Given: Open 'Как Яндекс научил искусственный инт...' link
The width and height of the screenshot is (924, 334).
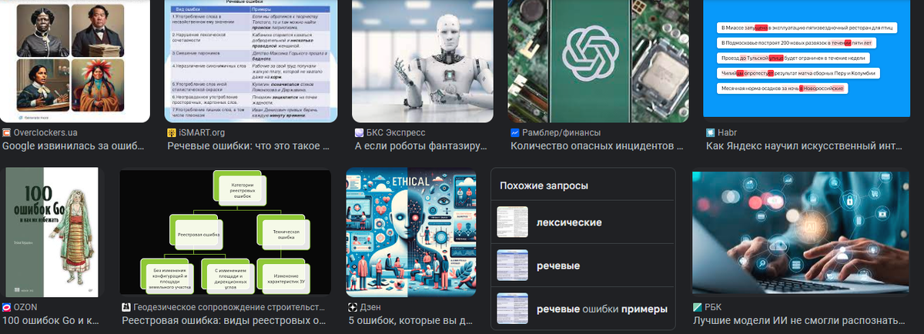Looking at the screenshot, I should [805, 146].
